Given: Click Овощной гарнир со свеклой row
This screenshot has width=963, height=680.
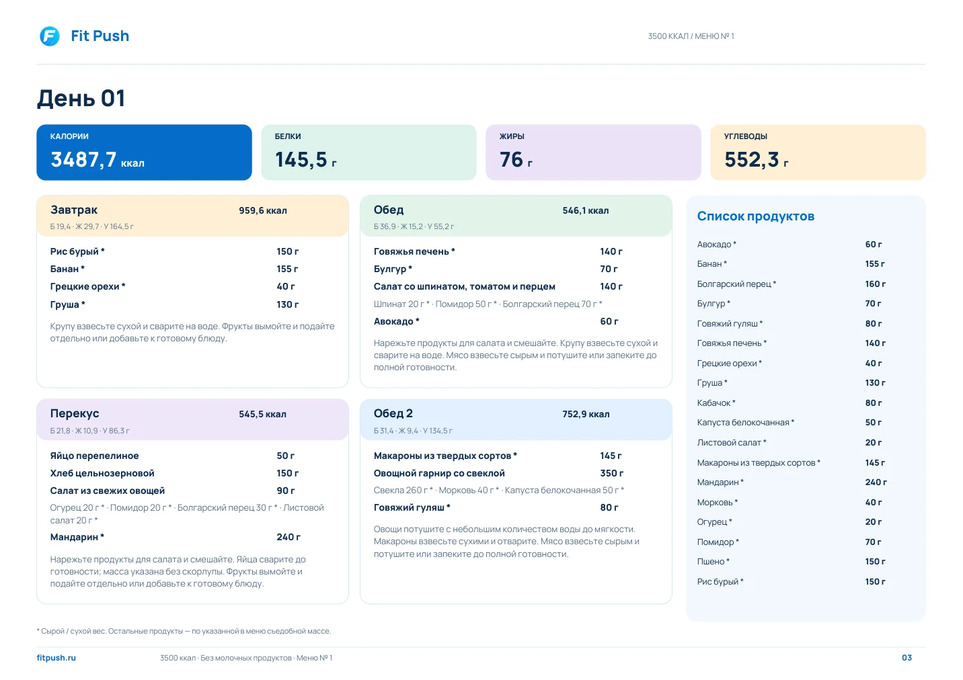Looking at the screenshot, I should tap(498, 473).
